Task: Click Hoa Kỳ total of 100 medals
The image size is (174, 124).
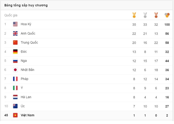Action: pyautogui.click(x=167, y=24)
